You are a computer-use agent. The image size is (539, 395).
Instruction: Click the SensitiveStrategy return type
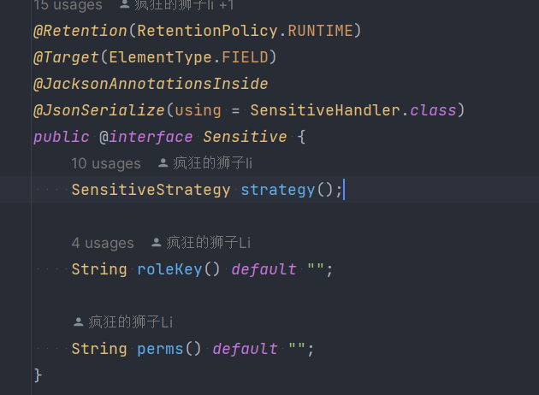point(151,190)
